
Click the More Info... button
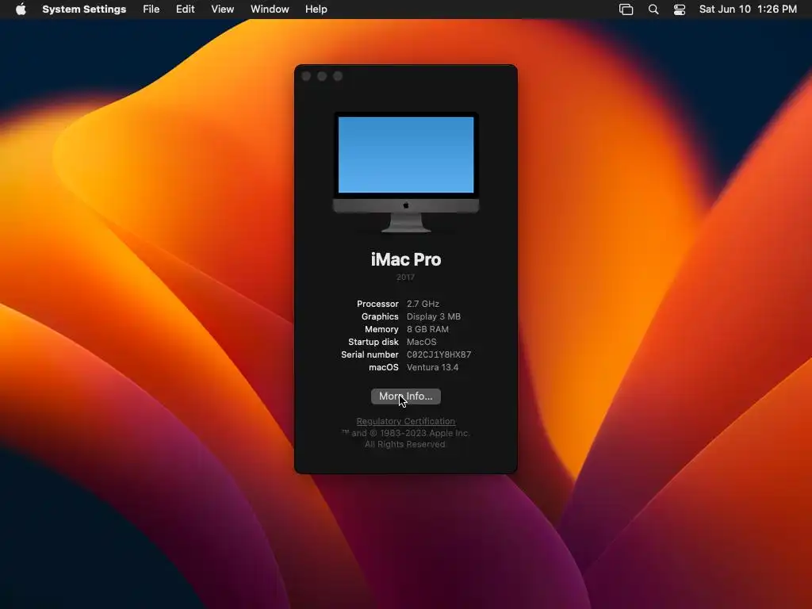point(406,396)
